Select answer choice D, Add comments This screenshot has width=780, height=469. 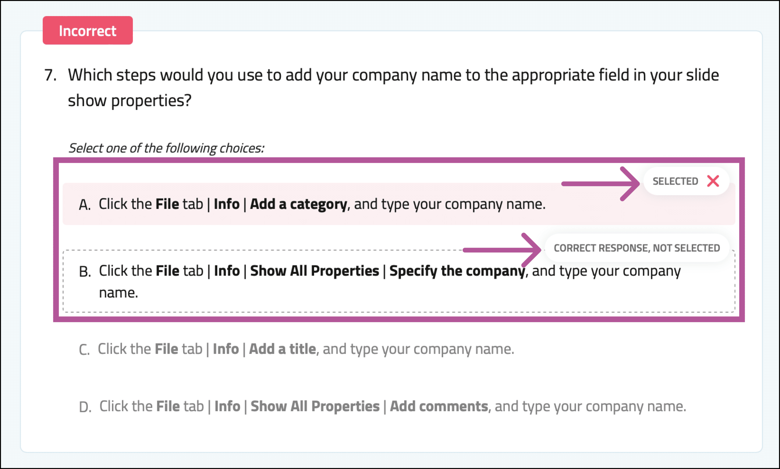(382, 406)
